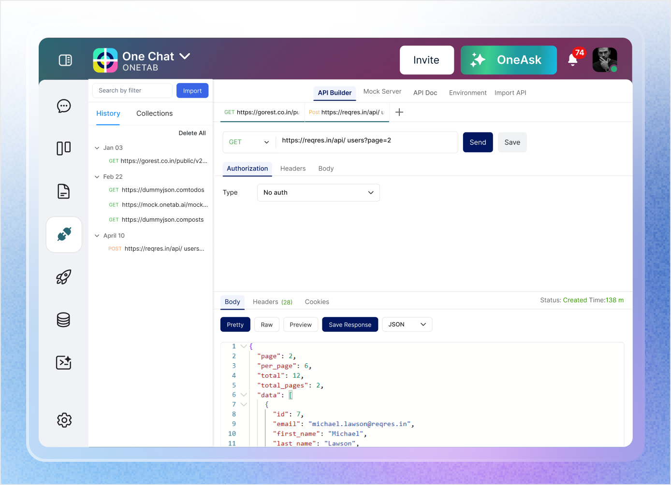Collapse the Feb 22 history group

click(x=97, y=177)
